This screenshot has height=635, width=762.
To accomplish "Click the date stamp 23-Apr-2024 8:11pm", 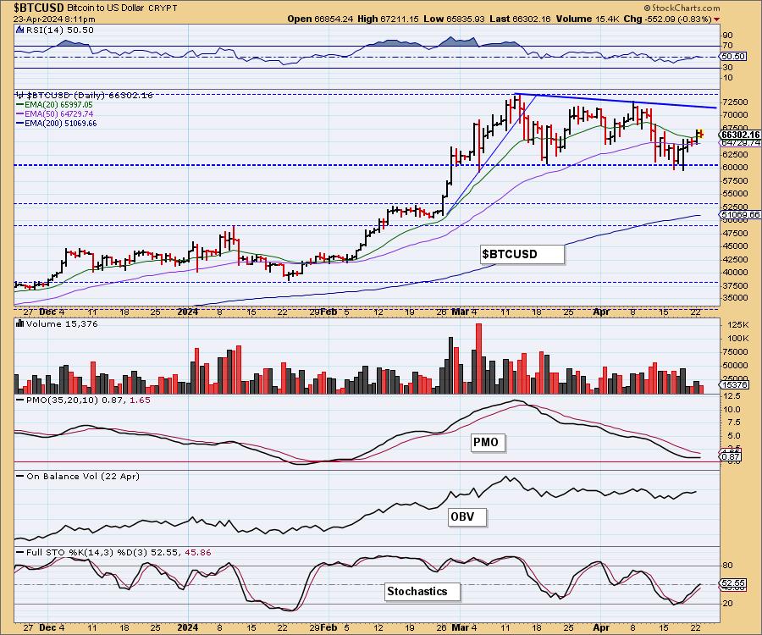I will (54, 19).
